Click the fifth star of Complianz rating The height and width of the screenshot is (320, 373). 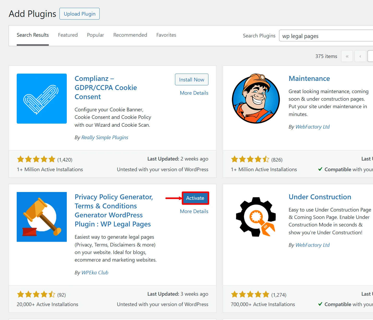[x=52, y=159]
